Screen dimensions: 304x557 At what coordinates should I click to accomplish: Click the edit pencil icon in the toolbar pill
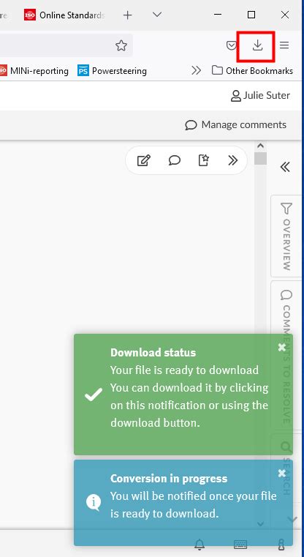144,160
